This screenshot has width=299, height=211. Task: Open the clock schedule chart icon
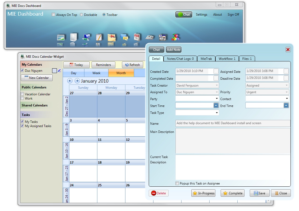[x=162, y=37]
